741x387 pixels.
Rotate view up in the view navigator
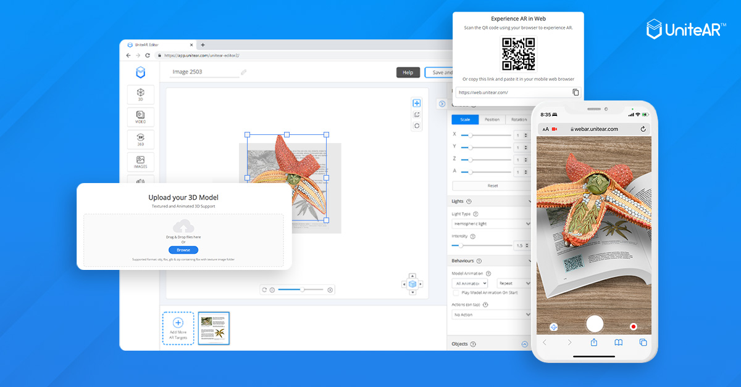click(x=412, y=276)
